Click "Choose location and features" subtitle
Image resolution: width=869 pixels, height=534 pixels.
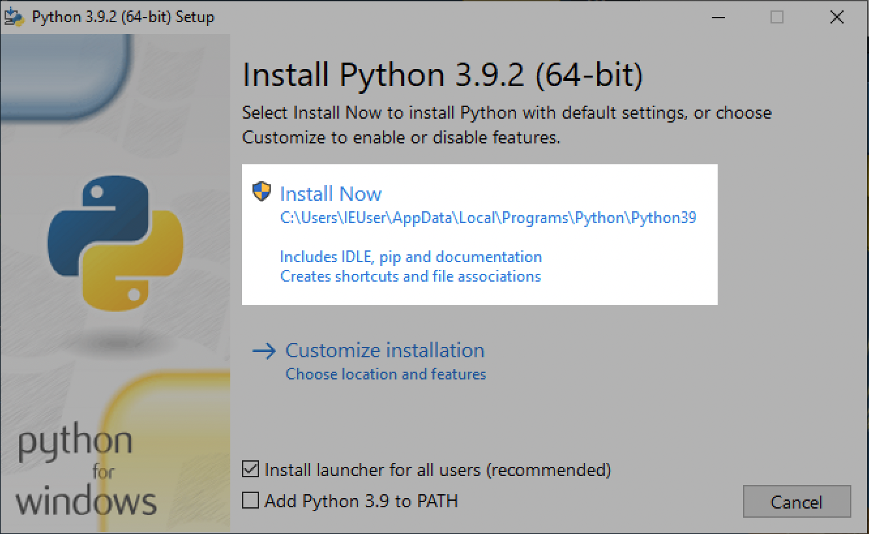point(386,374)
